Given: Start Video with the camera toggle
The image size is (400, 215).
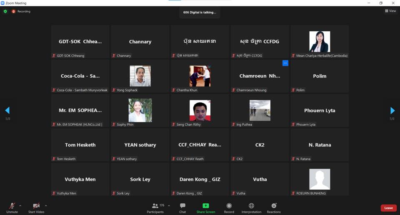Looking at the screenshot, I should coord(36,207).
